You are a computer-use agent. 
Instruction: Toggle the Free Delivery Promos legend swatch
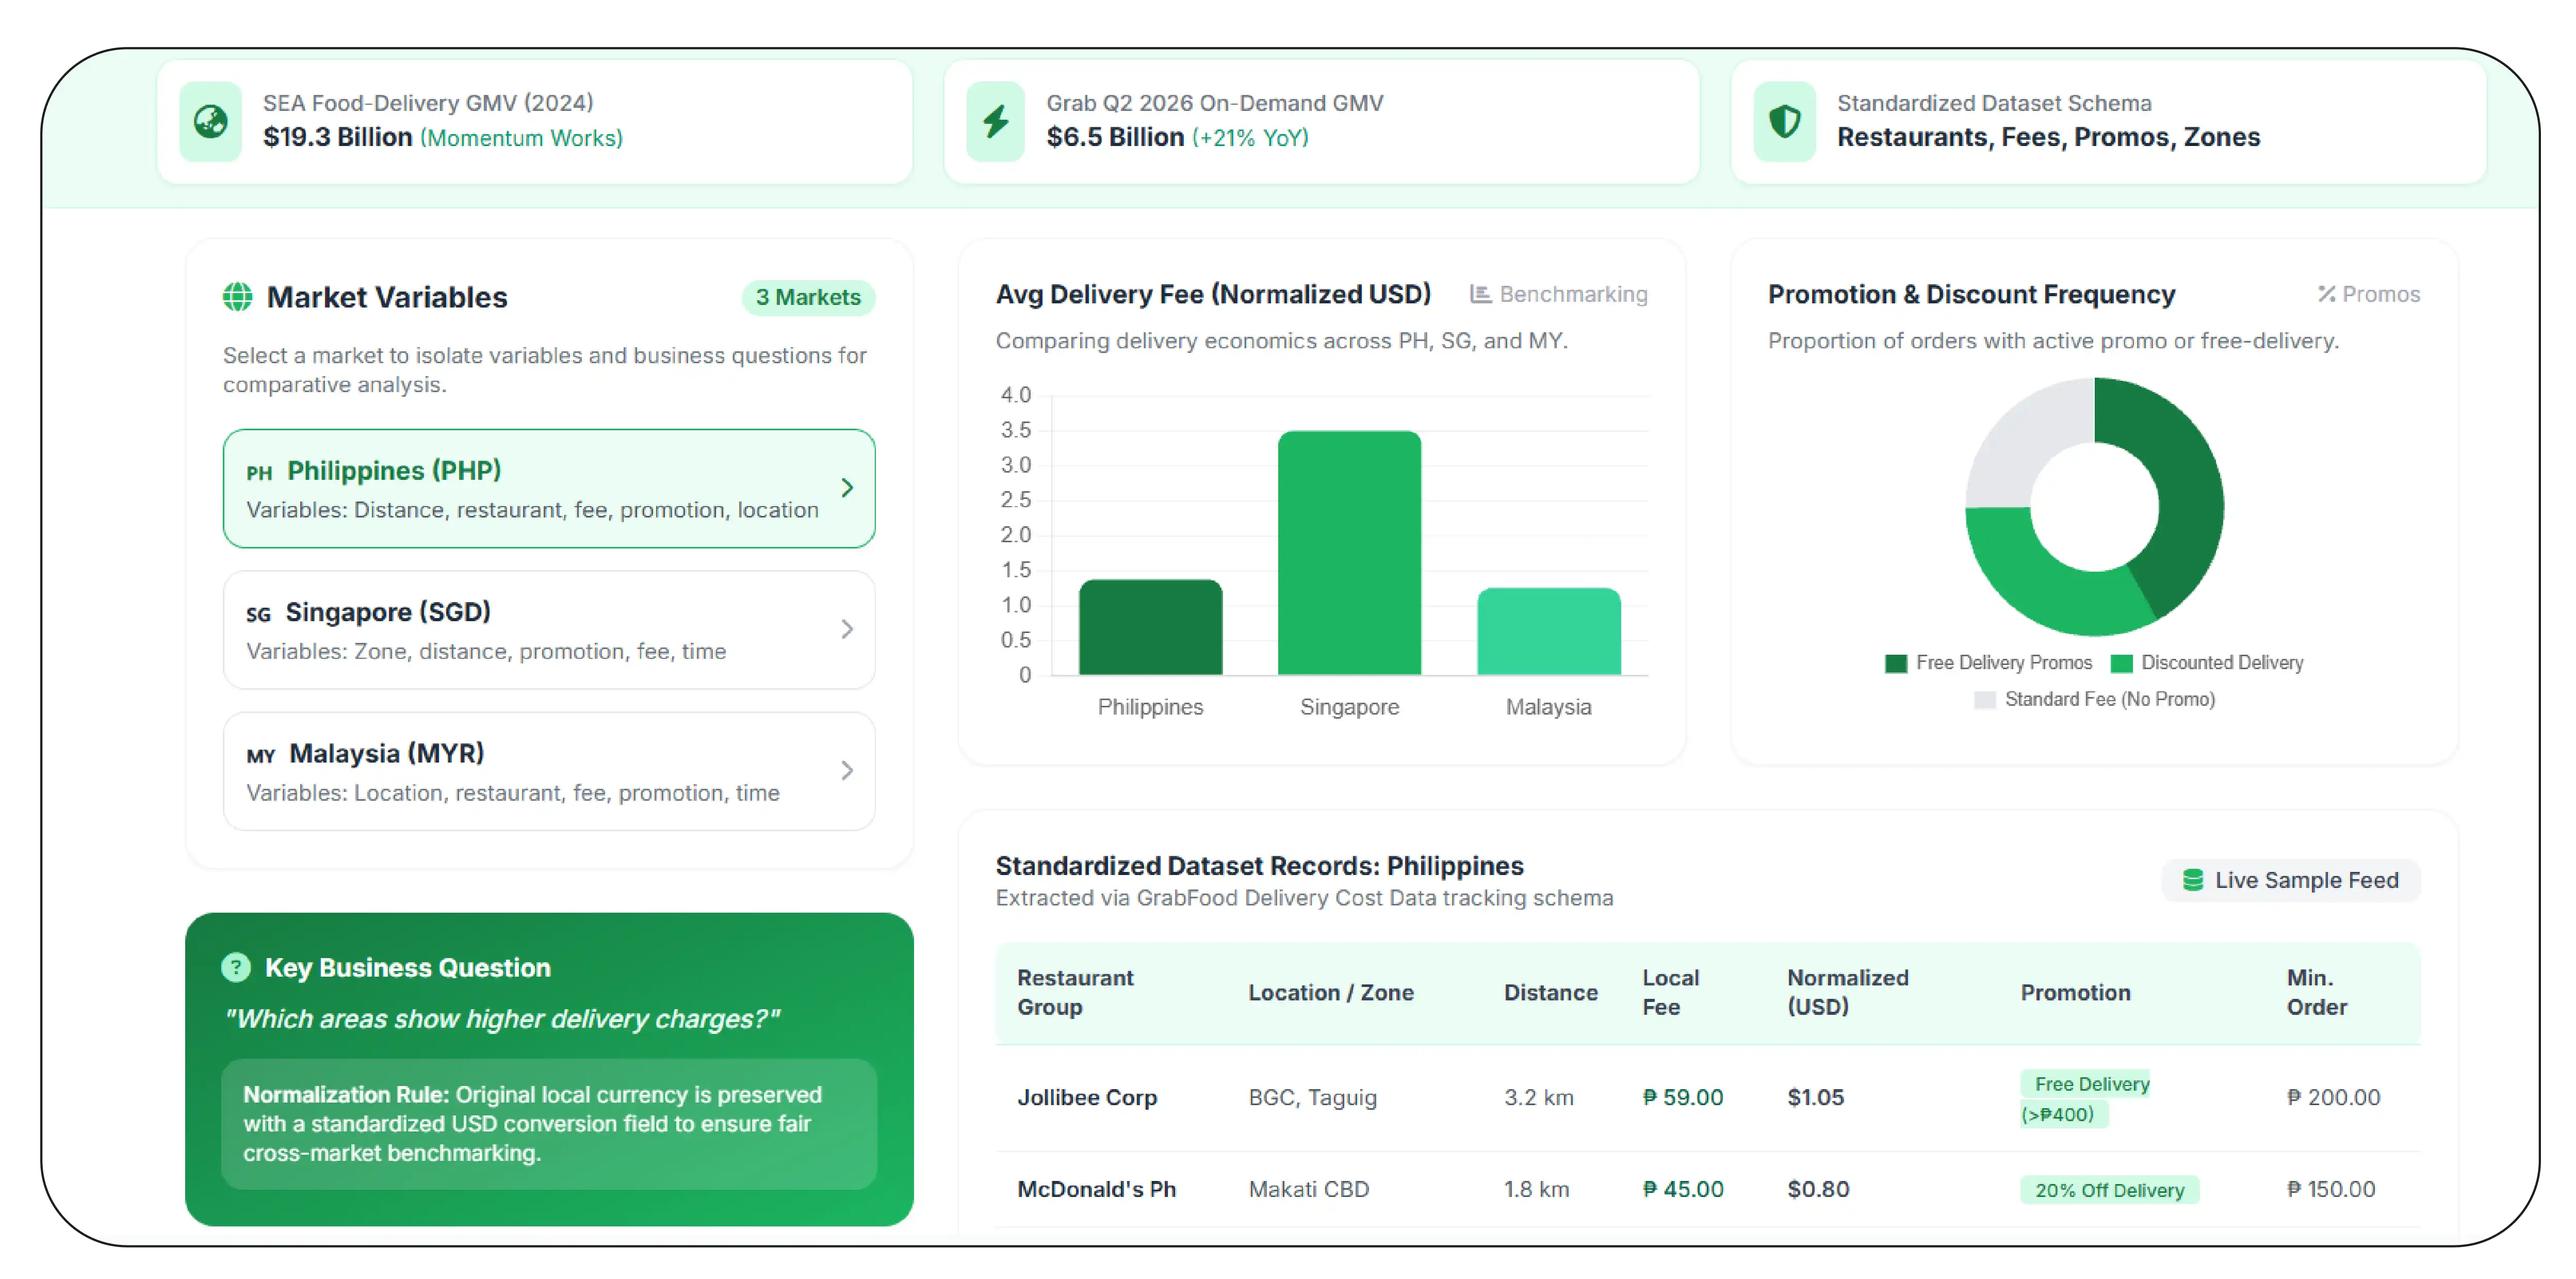(1895, 663)
